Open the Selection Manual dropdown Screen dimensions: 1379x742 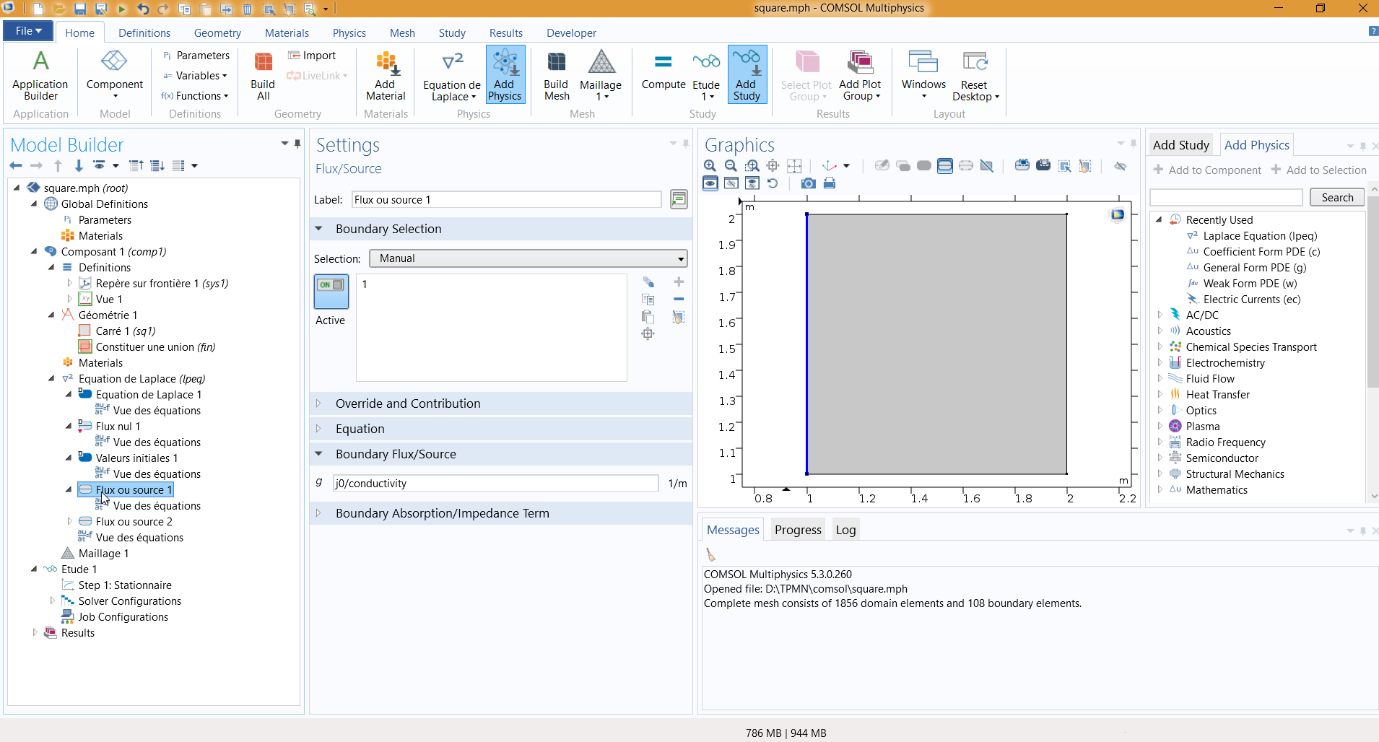coord(528,258)
